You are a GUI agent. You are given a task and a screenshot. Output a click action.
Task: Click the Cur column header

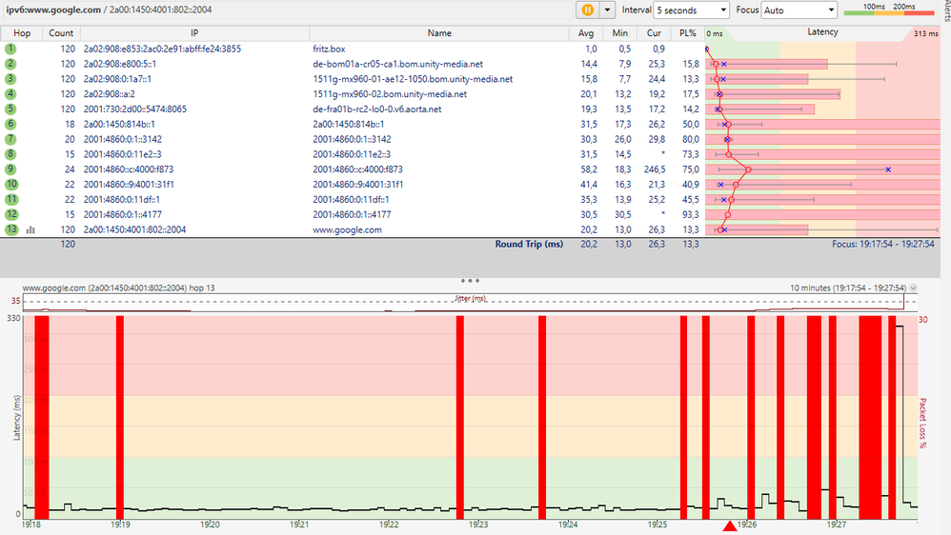pyautogui.click(x=654, y=33)
